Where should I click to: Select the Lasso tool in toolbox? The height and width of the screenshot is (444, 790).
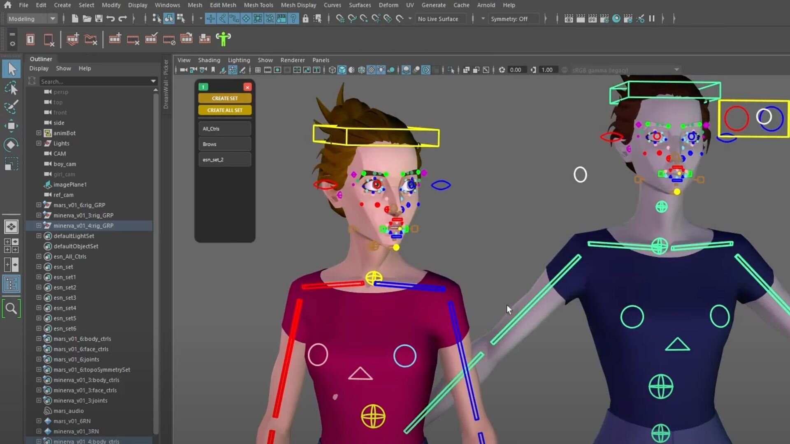11,88
